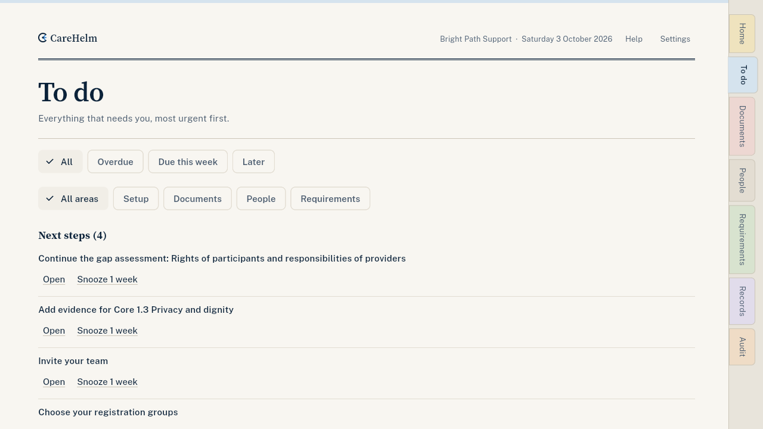The image size is (763, 429).
Task: Open the gap assessment task
Action: click(54, 279)
